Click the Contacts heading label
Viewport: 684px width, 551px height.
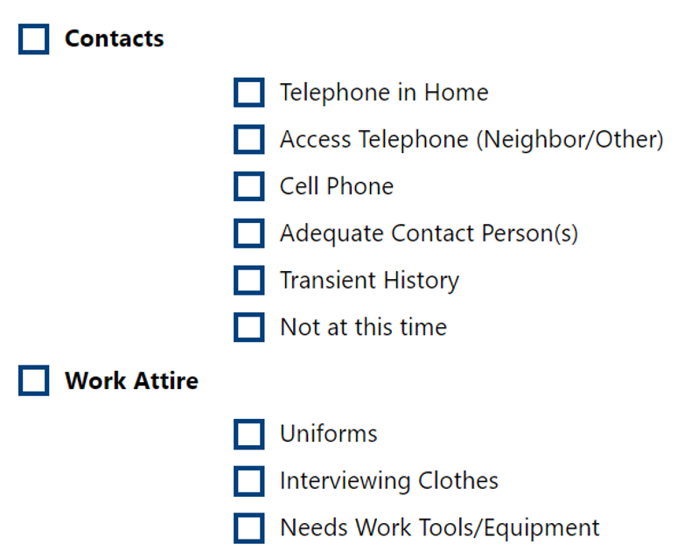115,38
